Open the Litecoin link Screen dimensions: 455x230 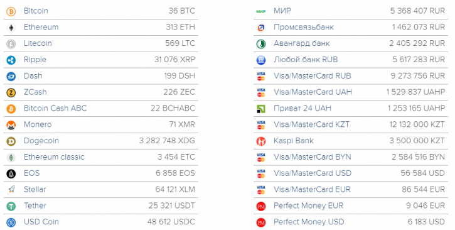[x=38, y=43]
